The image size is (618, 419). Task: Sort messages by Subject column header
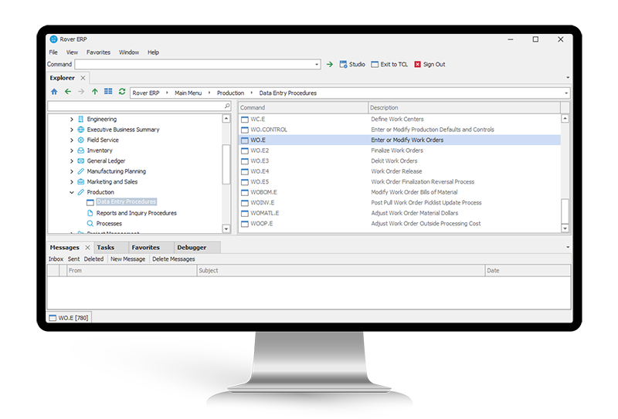(x=341, y=271)
